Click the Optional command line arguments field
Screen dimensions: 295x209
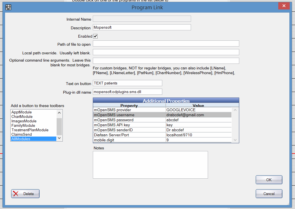point(166,61)
